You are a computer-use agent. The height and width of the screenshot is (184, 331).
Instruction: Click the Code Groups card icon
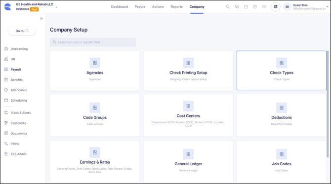(95, 108)
